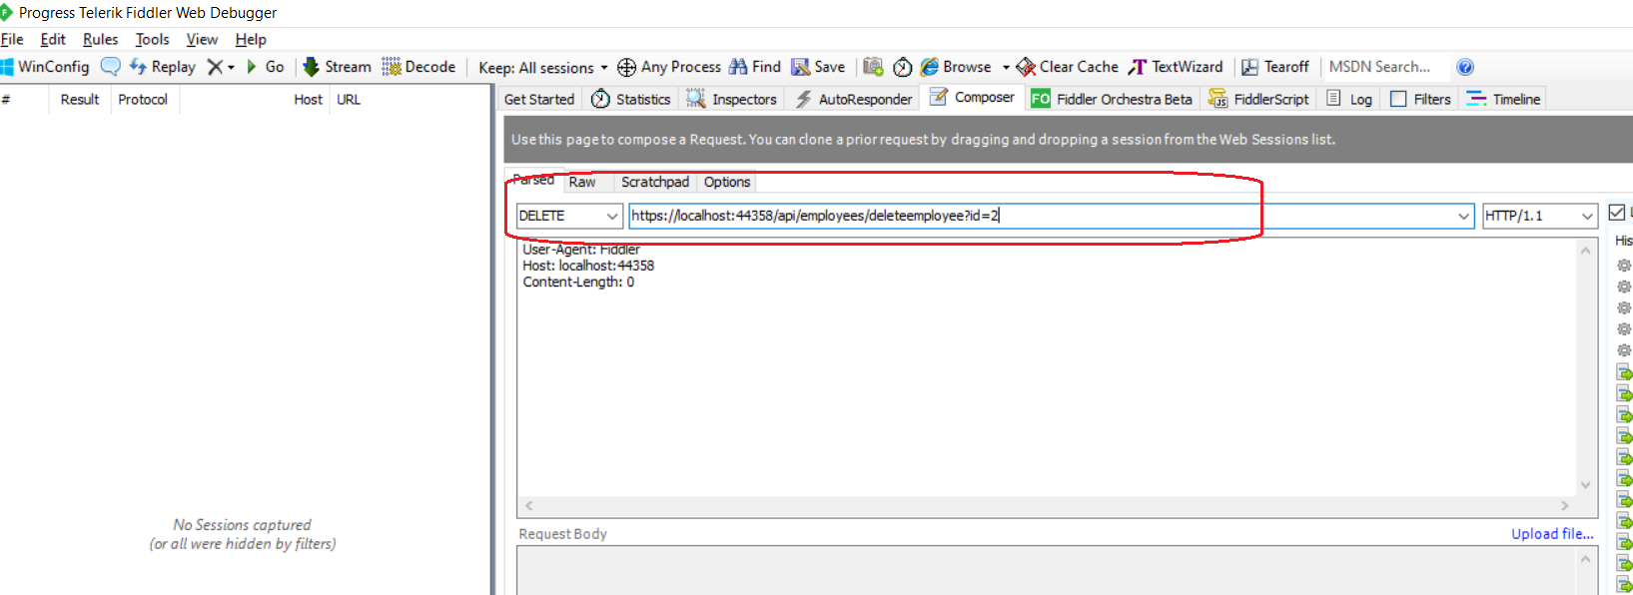Switch to the Inspectors tab

tap(732, 99)
